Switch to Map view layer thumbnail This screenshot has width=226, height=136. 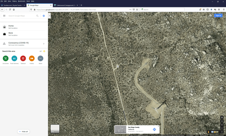(x=55, y=129)
